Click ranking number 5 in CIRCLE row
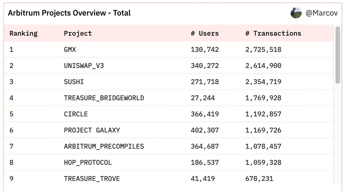 tap(11, 114)
